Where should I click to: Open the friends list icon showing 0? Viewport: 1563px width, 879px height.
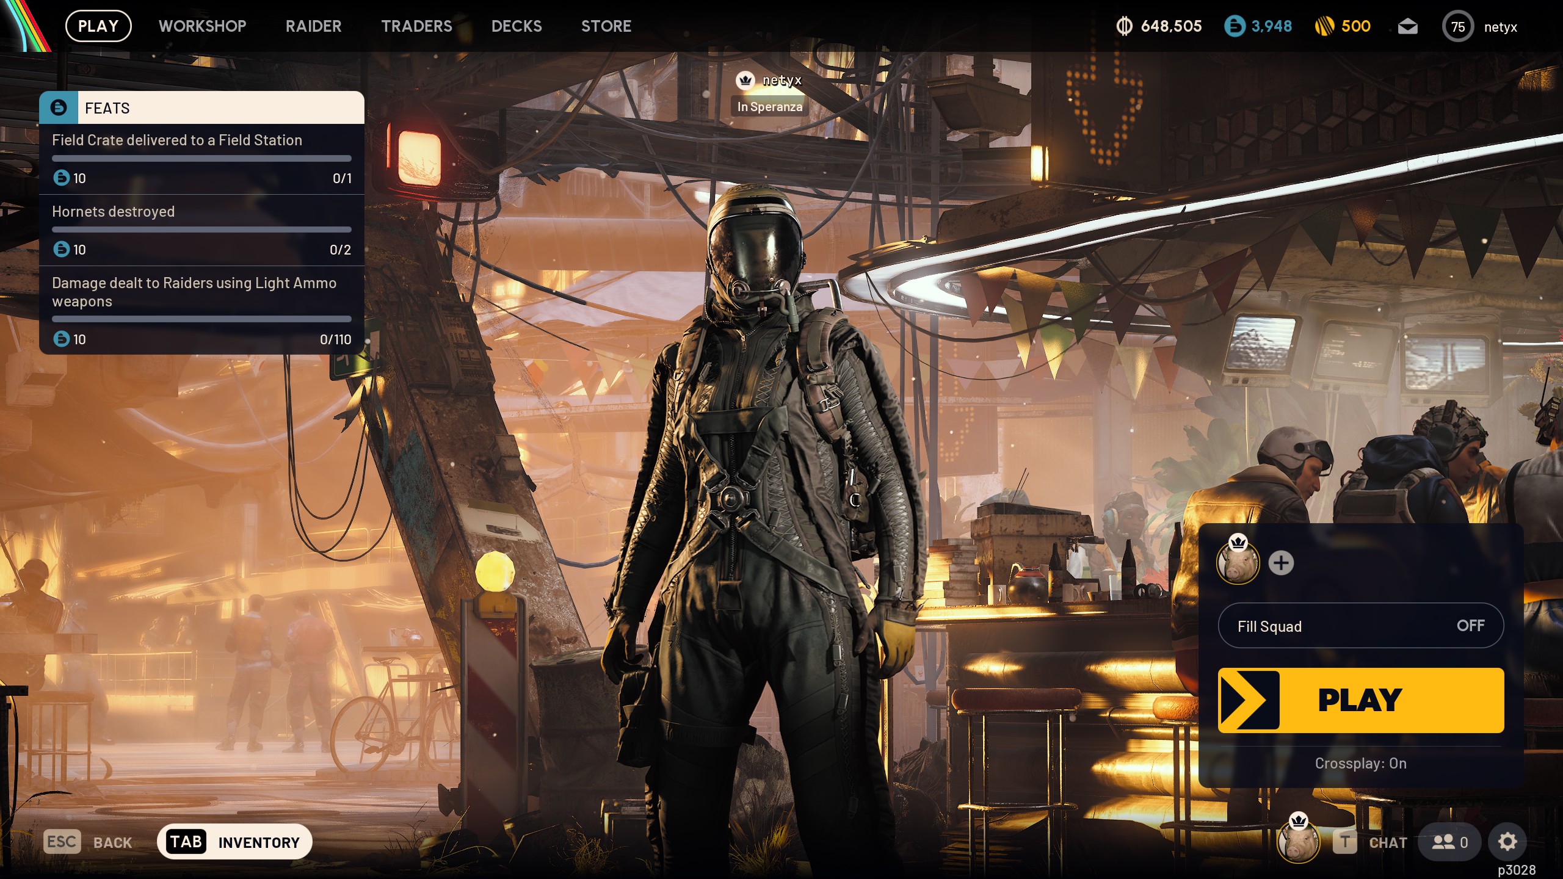[x=1449, y=842]
